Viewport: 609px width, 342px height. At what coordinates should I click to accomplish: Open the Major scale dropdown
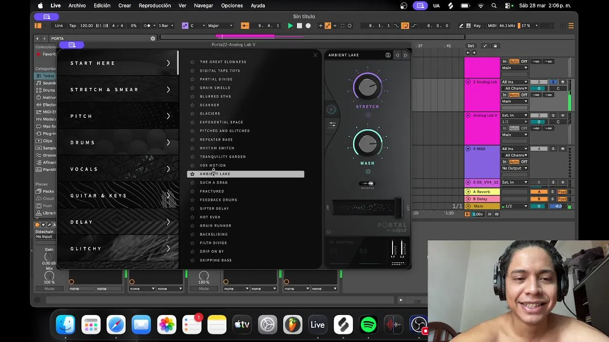click(x=220, y=26)
